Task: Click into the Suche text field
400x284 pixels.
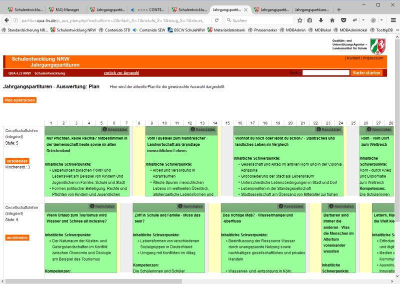Action: coord(325,73)
